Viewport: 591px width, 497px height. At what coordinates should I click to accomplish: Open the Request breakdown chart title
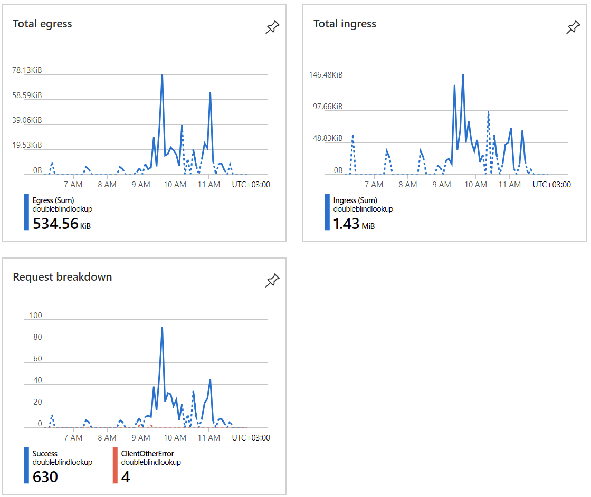[62, 277]
